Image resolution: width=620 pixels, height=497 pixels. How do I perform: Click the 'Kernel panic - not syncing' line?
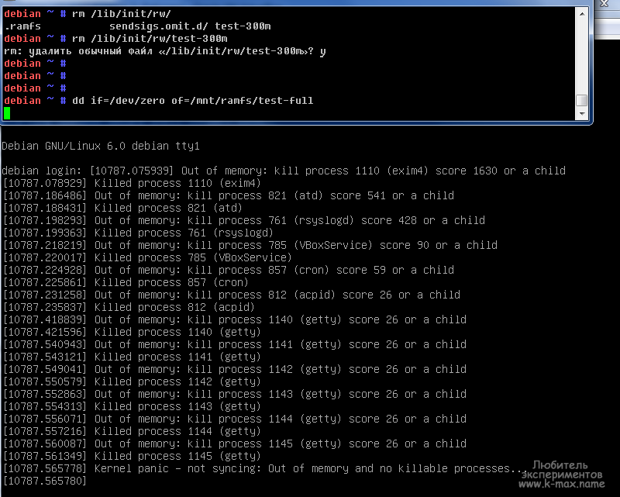tap(266, 468)
